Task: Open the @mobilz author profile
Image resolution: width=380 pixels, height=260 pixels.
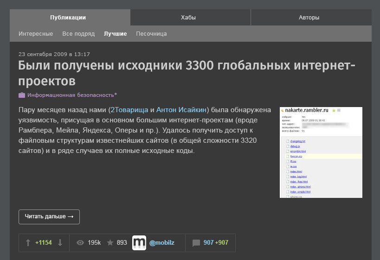Action: tap(162, 242)
